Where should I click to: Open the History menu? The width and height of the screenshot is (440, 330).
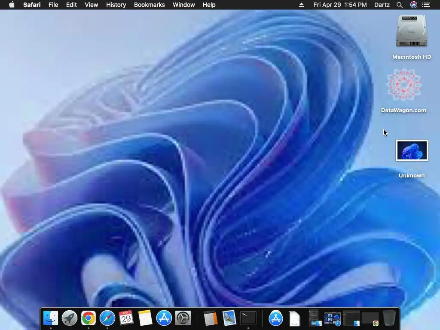(x=116, y=5)
